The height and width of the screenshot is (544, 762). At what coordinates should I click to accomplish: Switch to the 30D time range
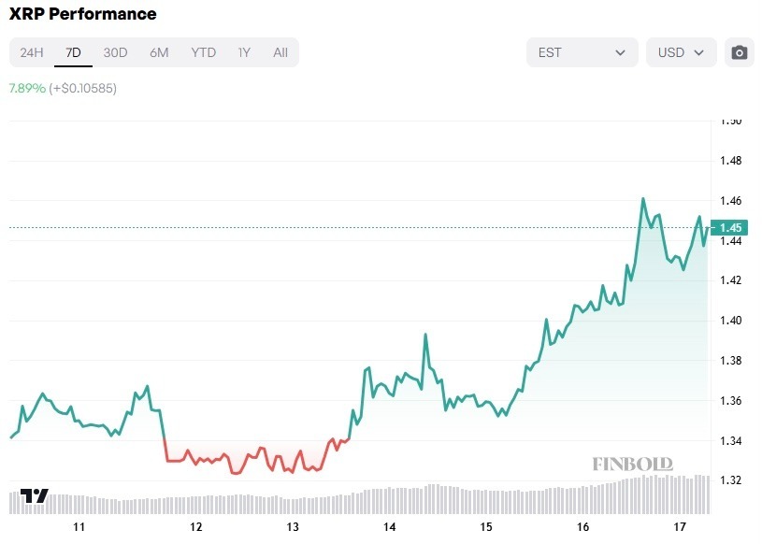pyautogui.click(x=115, y=52)
